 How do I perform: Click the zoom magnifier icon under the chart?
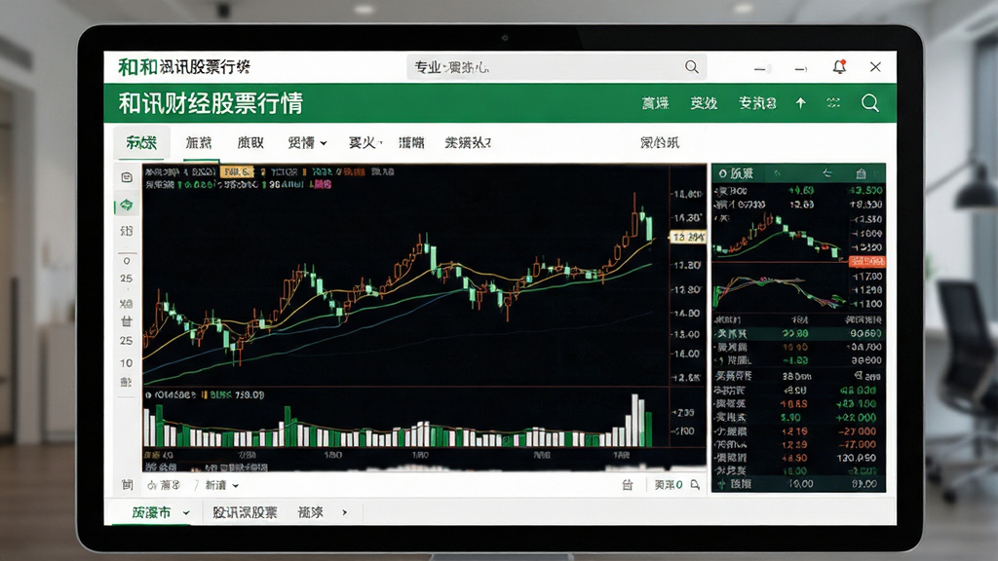pyautogui.click(x=695, y=485)
